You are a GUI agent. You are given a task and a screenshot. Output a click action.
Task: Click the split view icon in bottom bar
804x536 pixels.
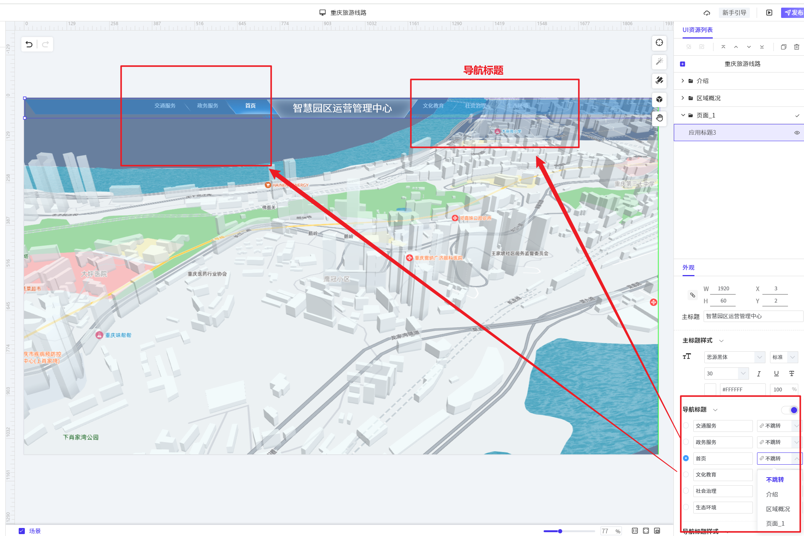click(635, 531)
